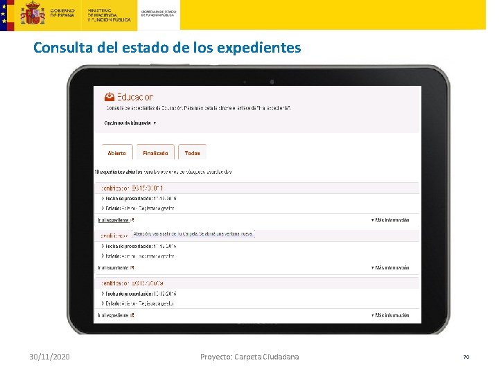
Task: Open external-link icon of first expediente E615/01011
Action: click(132, 220)
